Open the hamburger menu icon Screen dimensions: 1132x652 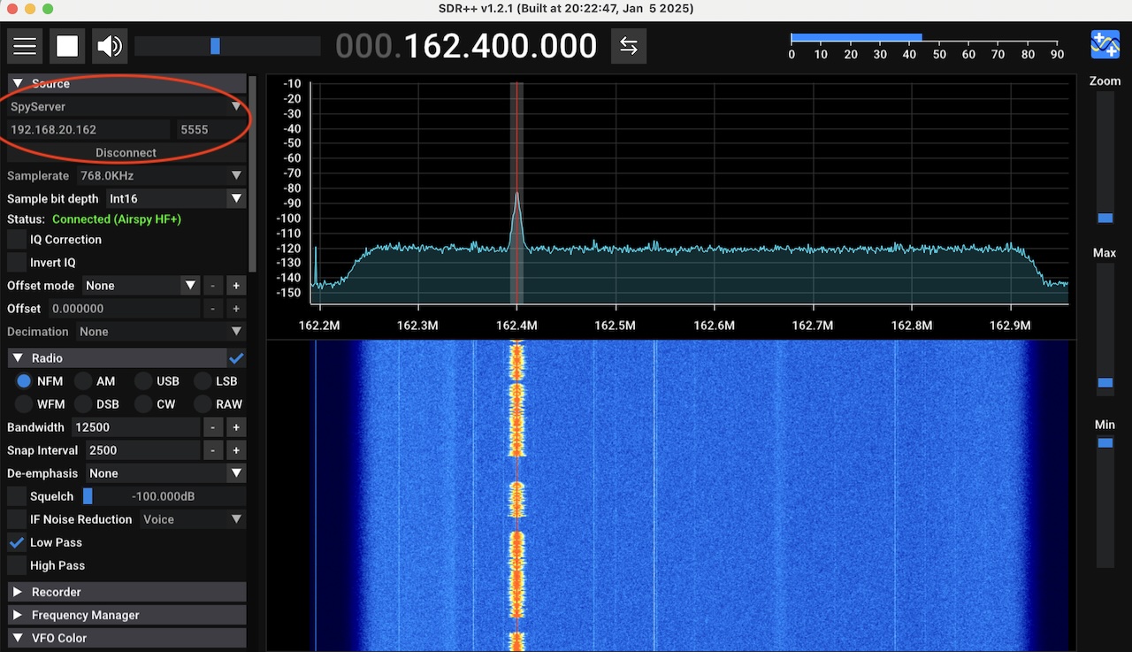25,45
